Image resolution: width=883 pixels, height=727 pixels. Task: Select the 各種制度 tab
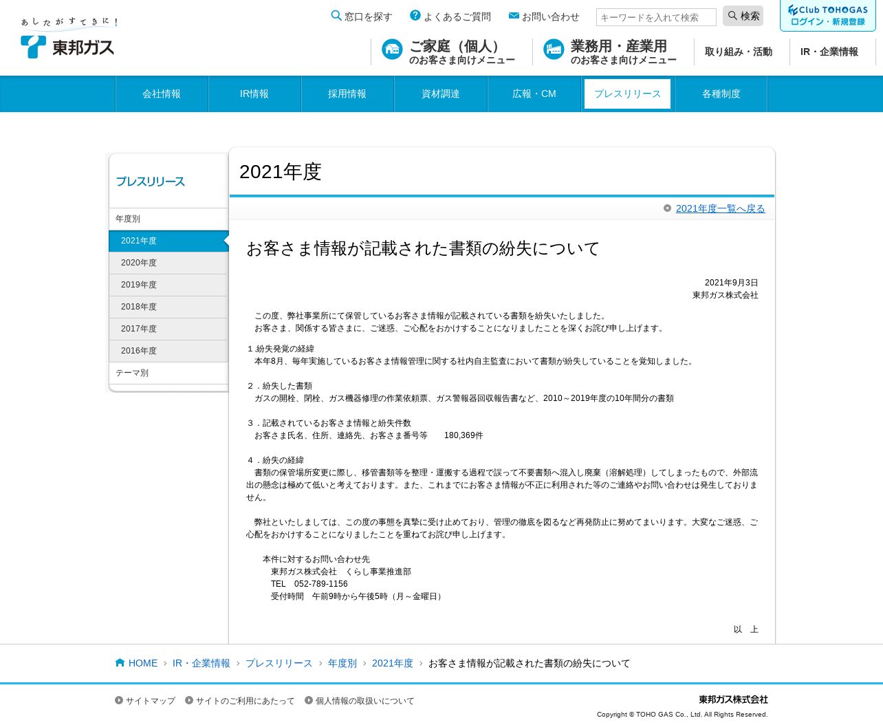click(x=721, y=94)
